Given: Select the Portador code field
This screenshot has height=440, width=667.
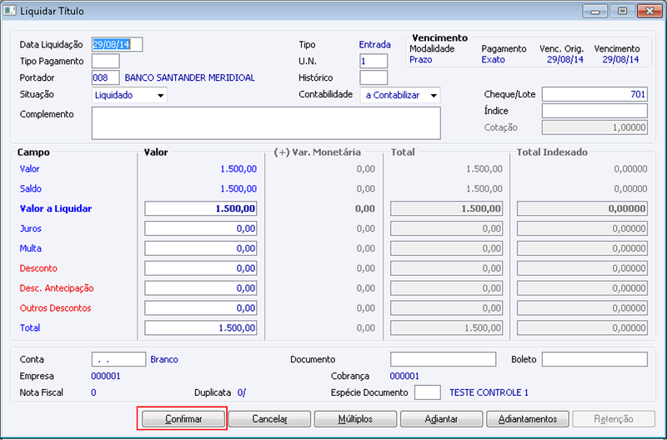Looking at the screenshot, I should pos(106,77).
